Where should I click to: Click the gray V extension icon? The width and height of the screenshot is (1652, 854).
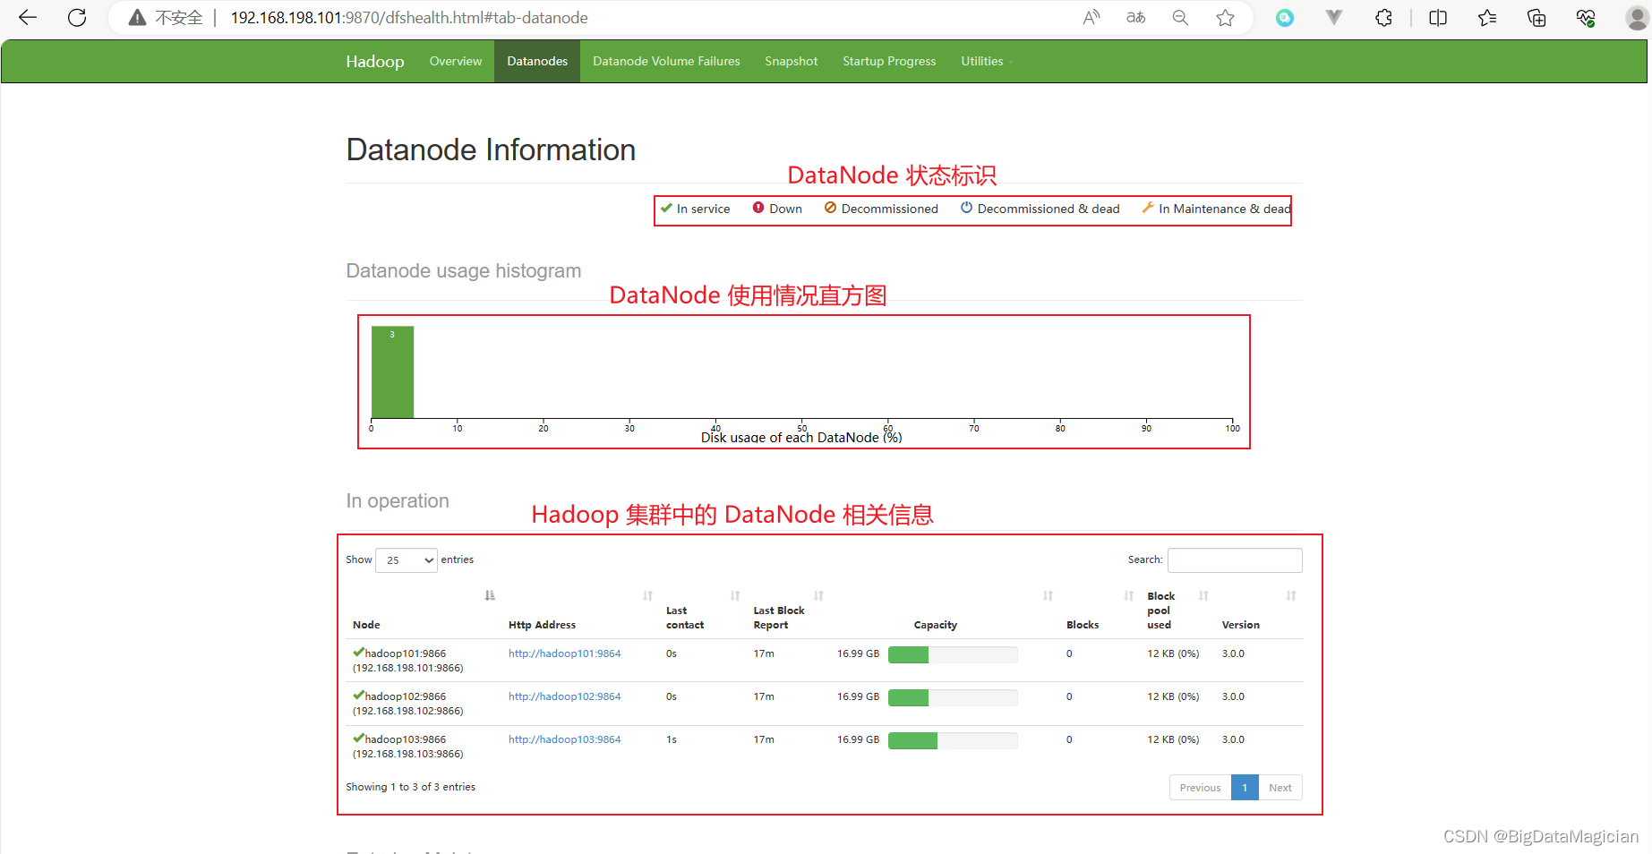[x=1334, y=18]
